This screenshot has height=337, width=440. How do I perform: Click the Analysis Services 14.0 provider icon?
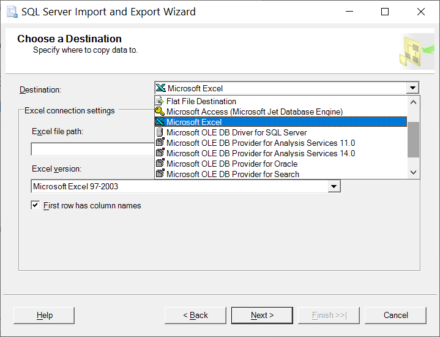click(160, 153)
